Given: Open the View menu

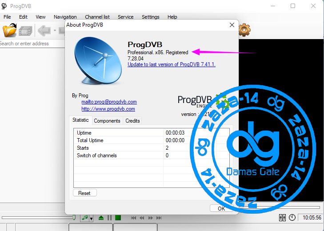Looking at the screenshot, I should click(x=40, y=17).
